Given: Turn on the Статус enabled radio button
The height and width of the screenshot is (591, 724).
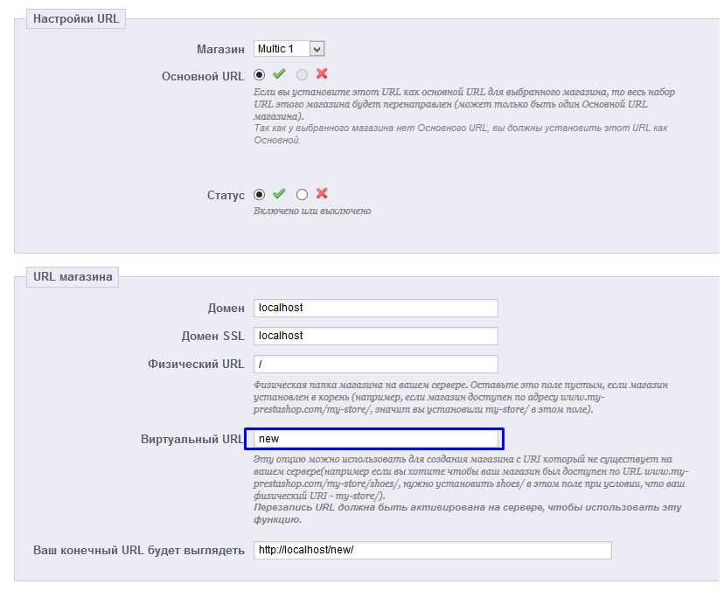Looking at the screenshot, I should point(260,195).
